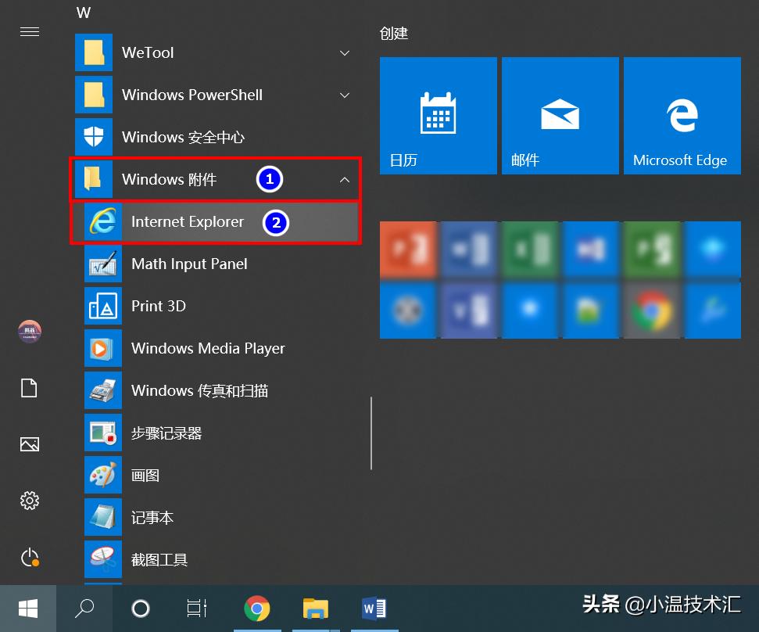759x632 pixels.
Task: Open the 日历 calendar tile
Action: 438,115
